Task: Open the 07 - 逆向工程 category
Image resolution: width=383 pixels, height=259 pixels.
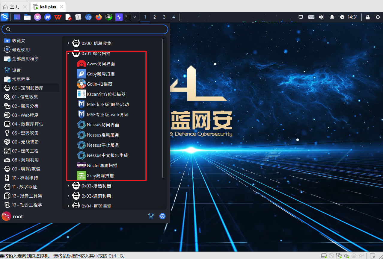Action: coord(31,151)
